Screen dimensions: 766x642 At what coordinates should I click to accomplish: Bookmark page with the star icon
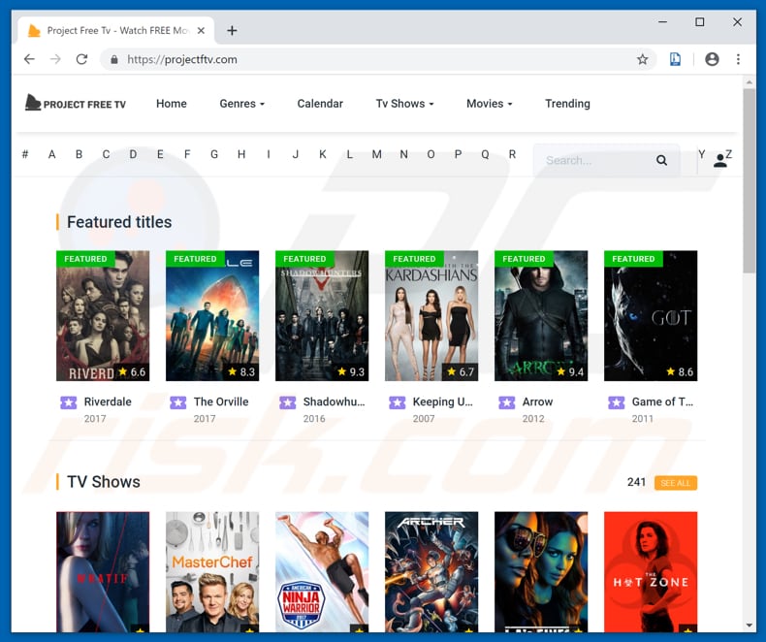642,59
